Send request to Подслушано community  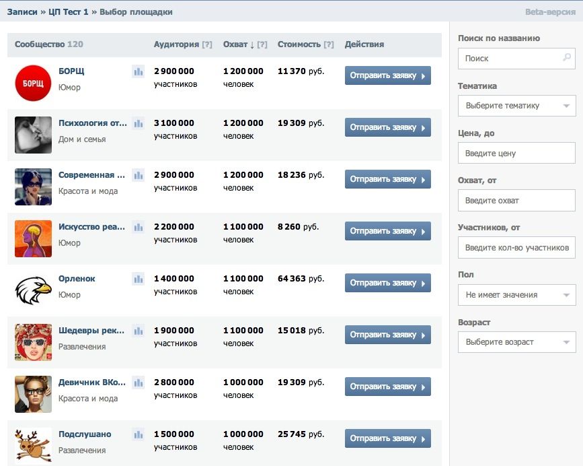tap(388, 438)
